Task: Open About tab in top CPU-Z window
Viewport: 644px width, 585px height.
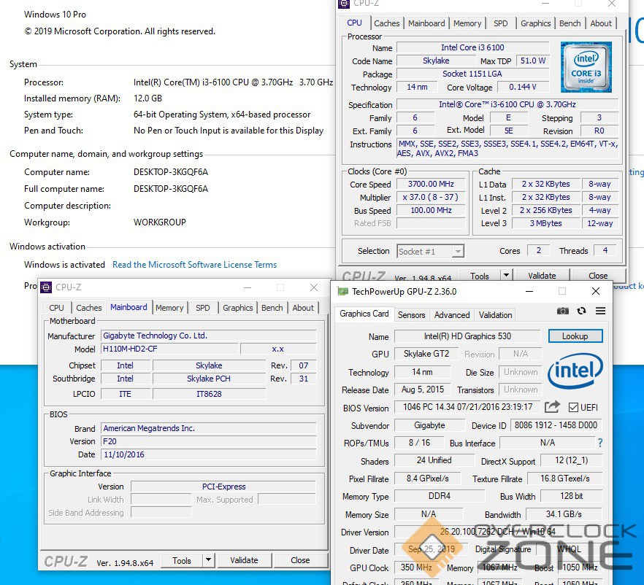Action: pyautogui.click(x=601, y=23)
